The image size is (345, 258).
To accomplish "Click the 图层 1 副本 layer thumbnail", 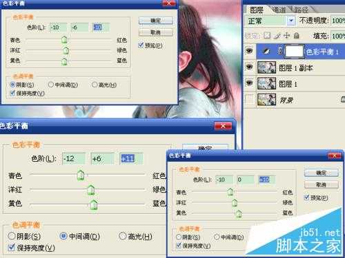I will point(266,67).
